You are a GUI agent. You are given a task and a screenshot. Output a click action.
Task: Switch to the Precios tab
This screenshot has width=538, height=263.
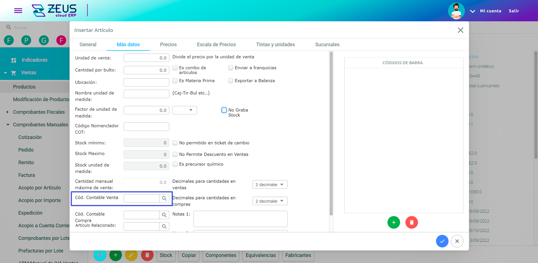tap(168, 44)
